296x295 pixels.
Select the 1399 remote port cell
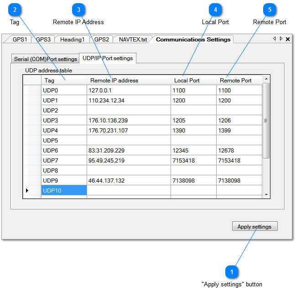pyautogui.click(x=239, y=130)
